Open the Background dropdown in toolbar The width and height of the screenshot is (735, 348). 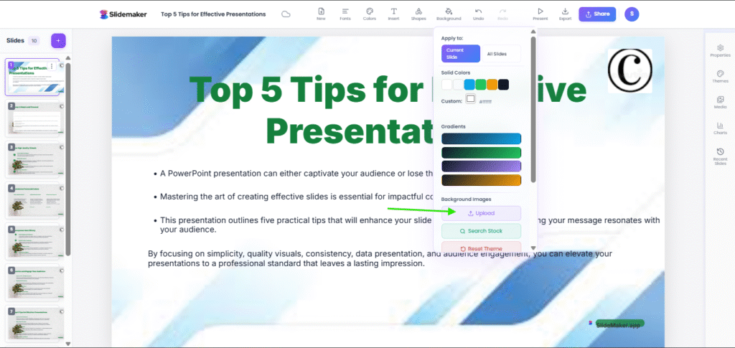(x=449, y=14)
